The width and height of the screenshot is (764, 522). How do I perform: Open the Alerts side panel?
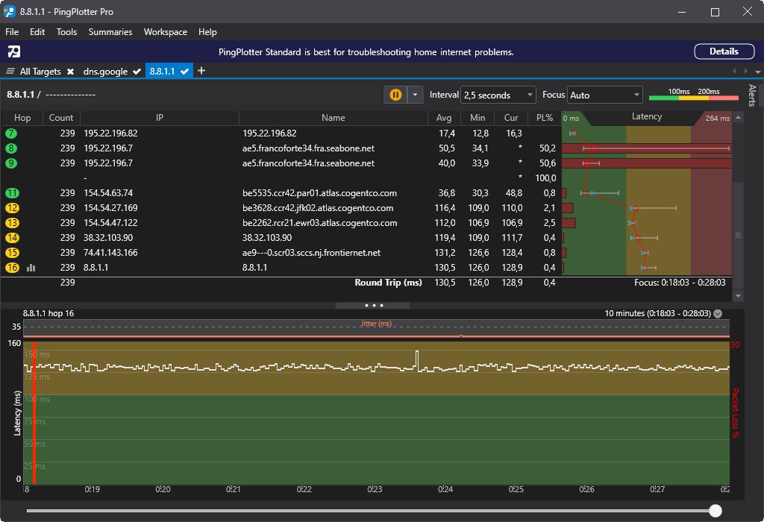pos(752,95)
